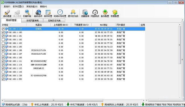The height and width of the screenshot is (107, 185).
Task: Click 局域网主机数: 15台 status text
Action: tap(17, 104)
